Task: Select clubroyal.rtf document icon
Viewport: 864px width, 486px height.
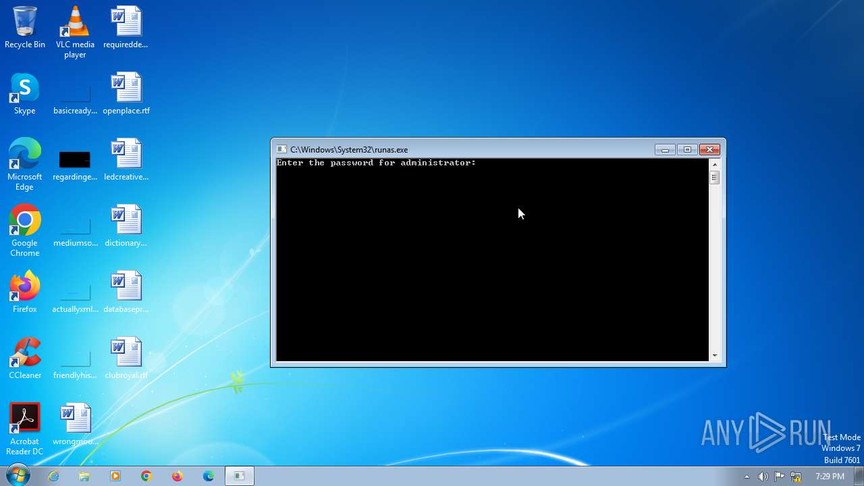Action: pos(126,358)
